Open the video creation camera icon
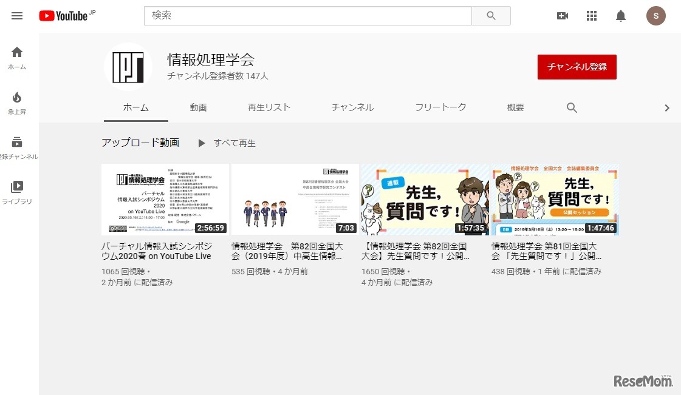This screenshot has width=681, height=395. [562, 16]
